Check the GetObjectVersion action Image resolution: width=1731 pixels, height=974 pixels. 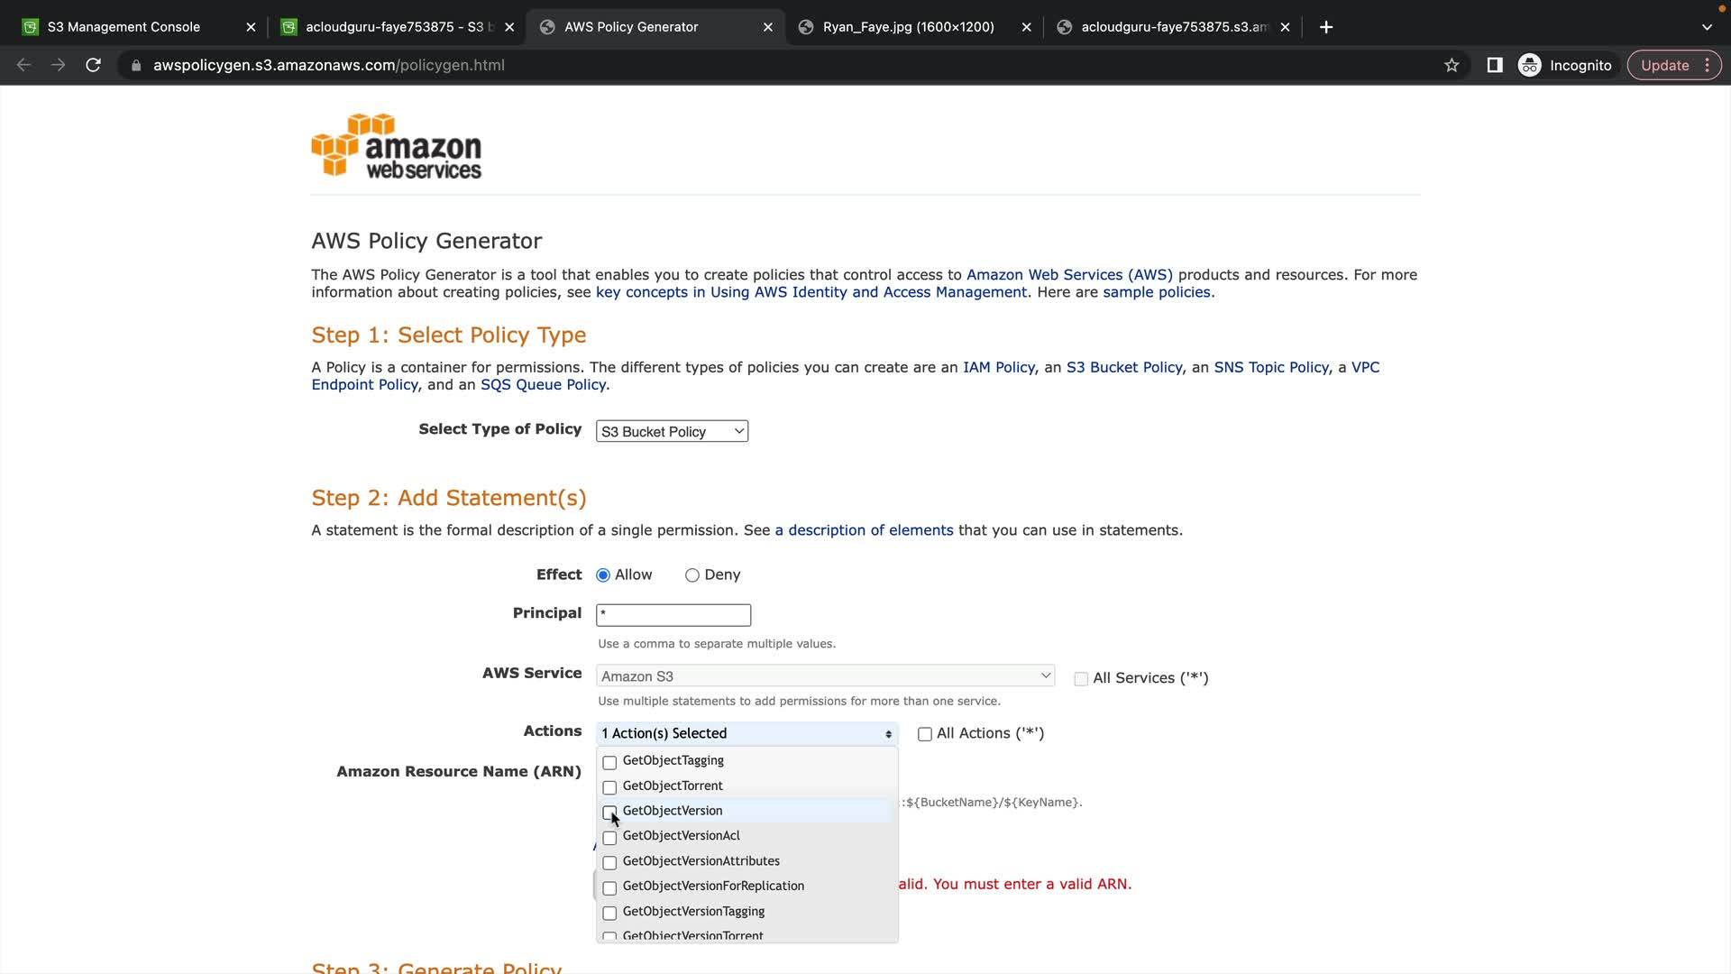(x=609, y=812)
